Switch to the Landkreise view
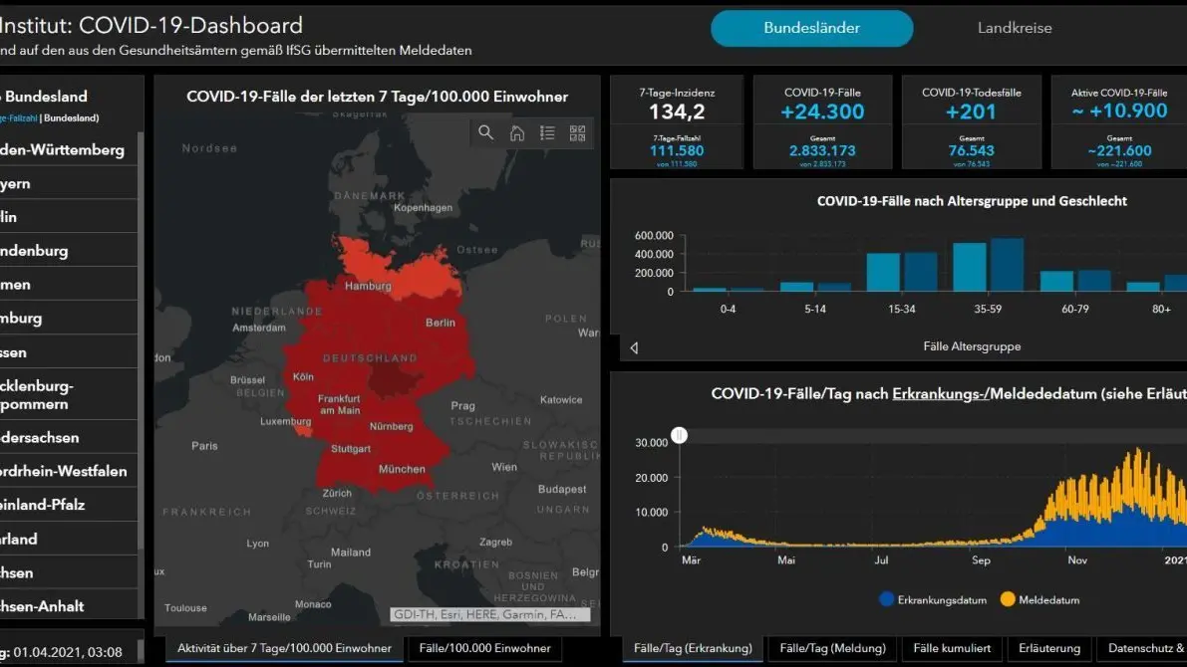Screen dimensions: 1187x667 coord(1015,28)
